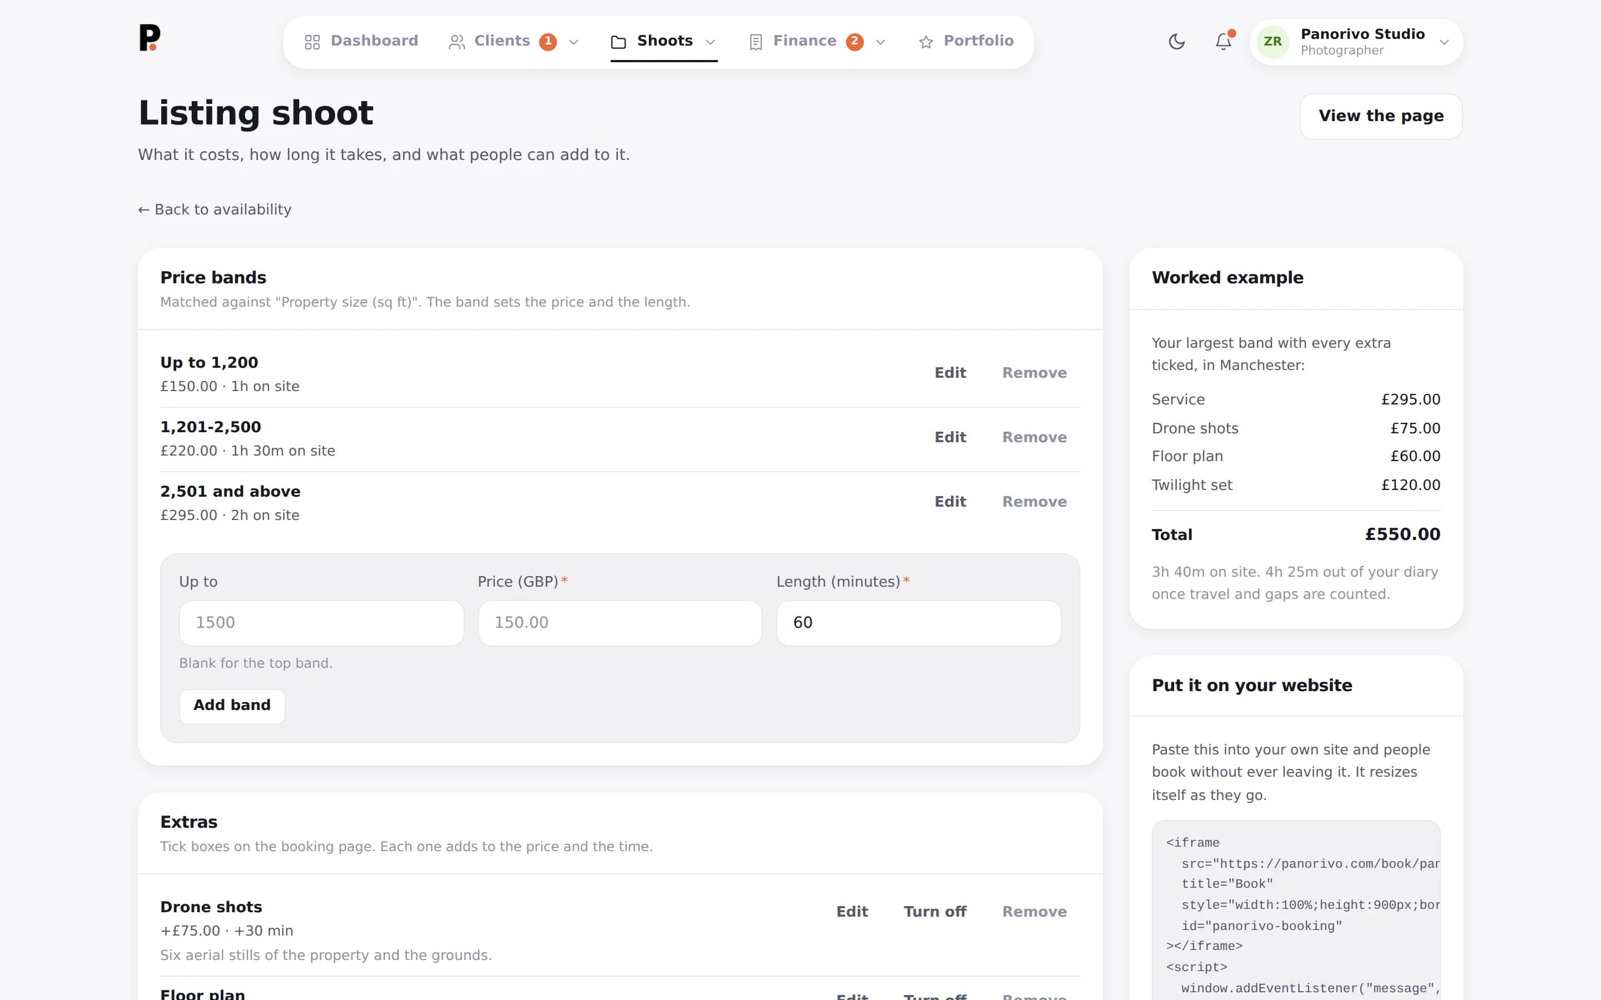
Task: Focus the Up to input field
Action: click(x=321, y=623)
